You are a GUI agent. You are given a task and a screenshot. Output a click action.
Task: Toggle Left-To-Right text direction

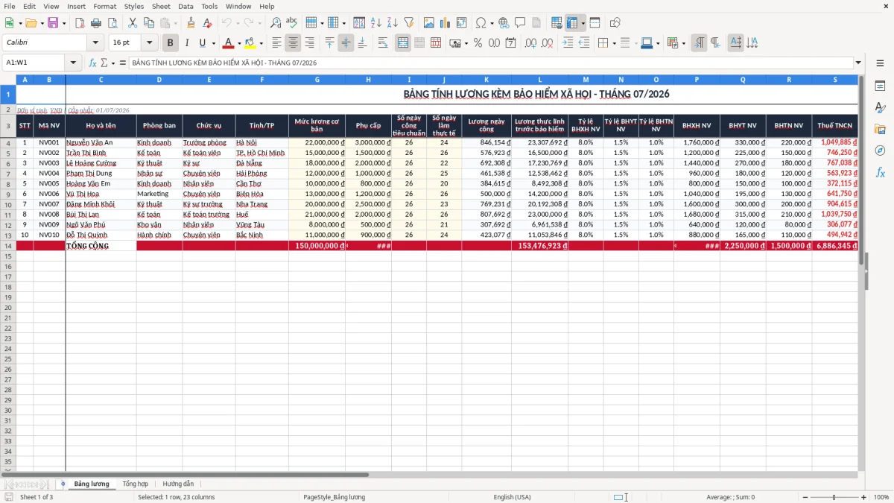699,43
